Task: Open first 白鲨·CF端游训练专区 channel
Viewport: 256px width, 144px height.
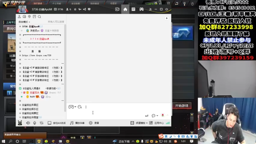Action: [42, 68]
